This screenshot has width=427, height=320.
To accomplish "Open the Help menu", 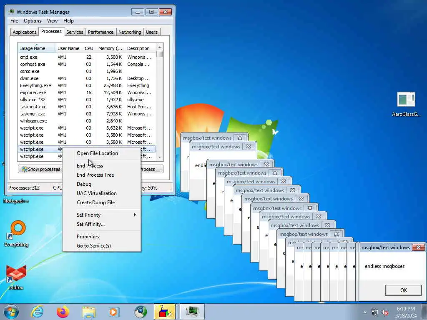I will point(69,21).
